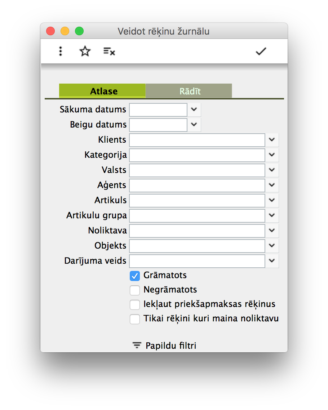
Task: Tick Iekļaut priekšapmaksas rēķinus checkbox
Action: [135, 305]
